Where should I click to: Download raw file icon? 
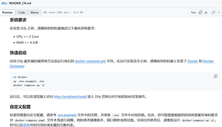point(206,12)
